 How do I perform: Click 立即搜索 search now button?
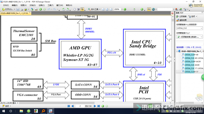coord(181,17)
